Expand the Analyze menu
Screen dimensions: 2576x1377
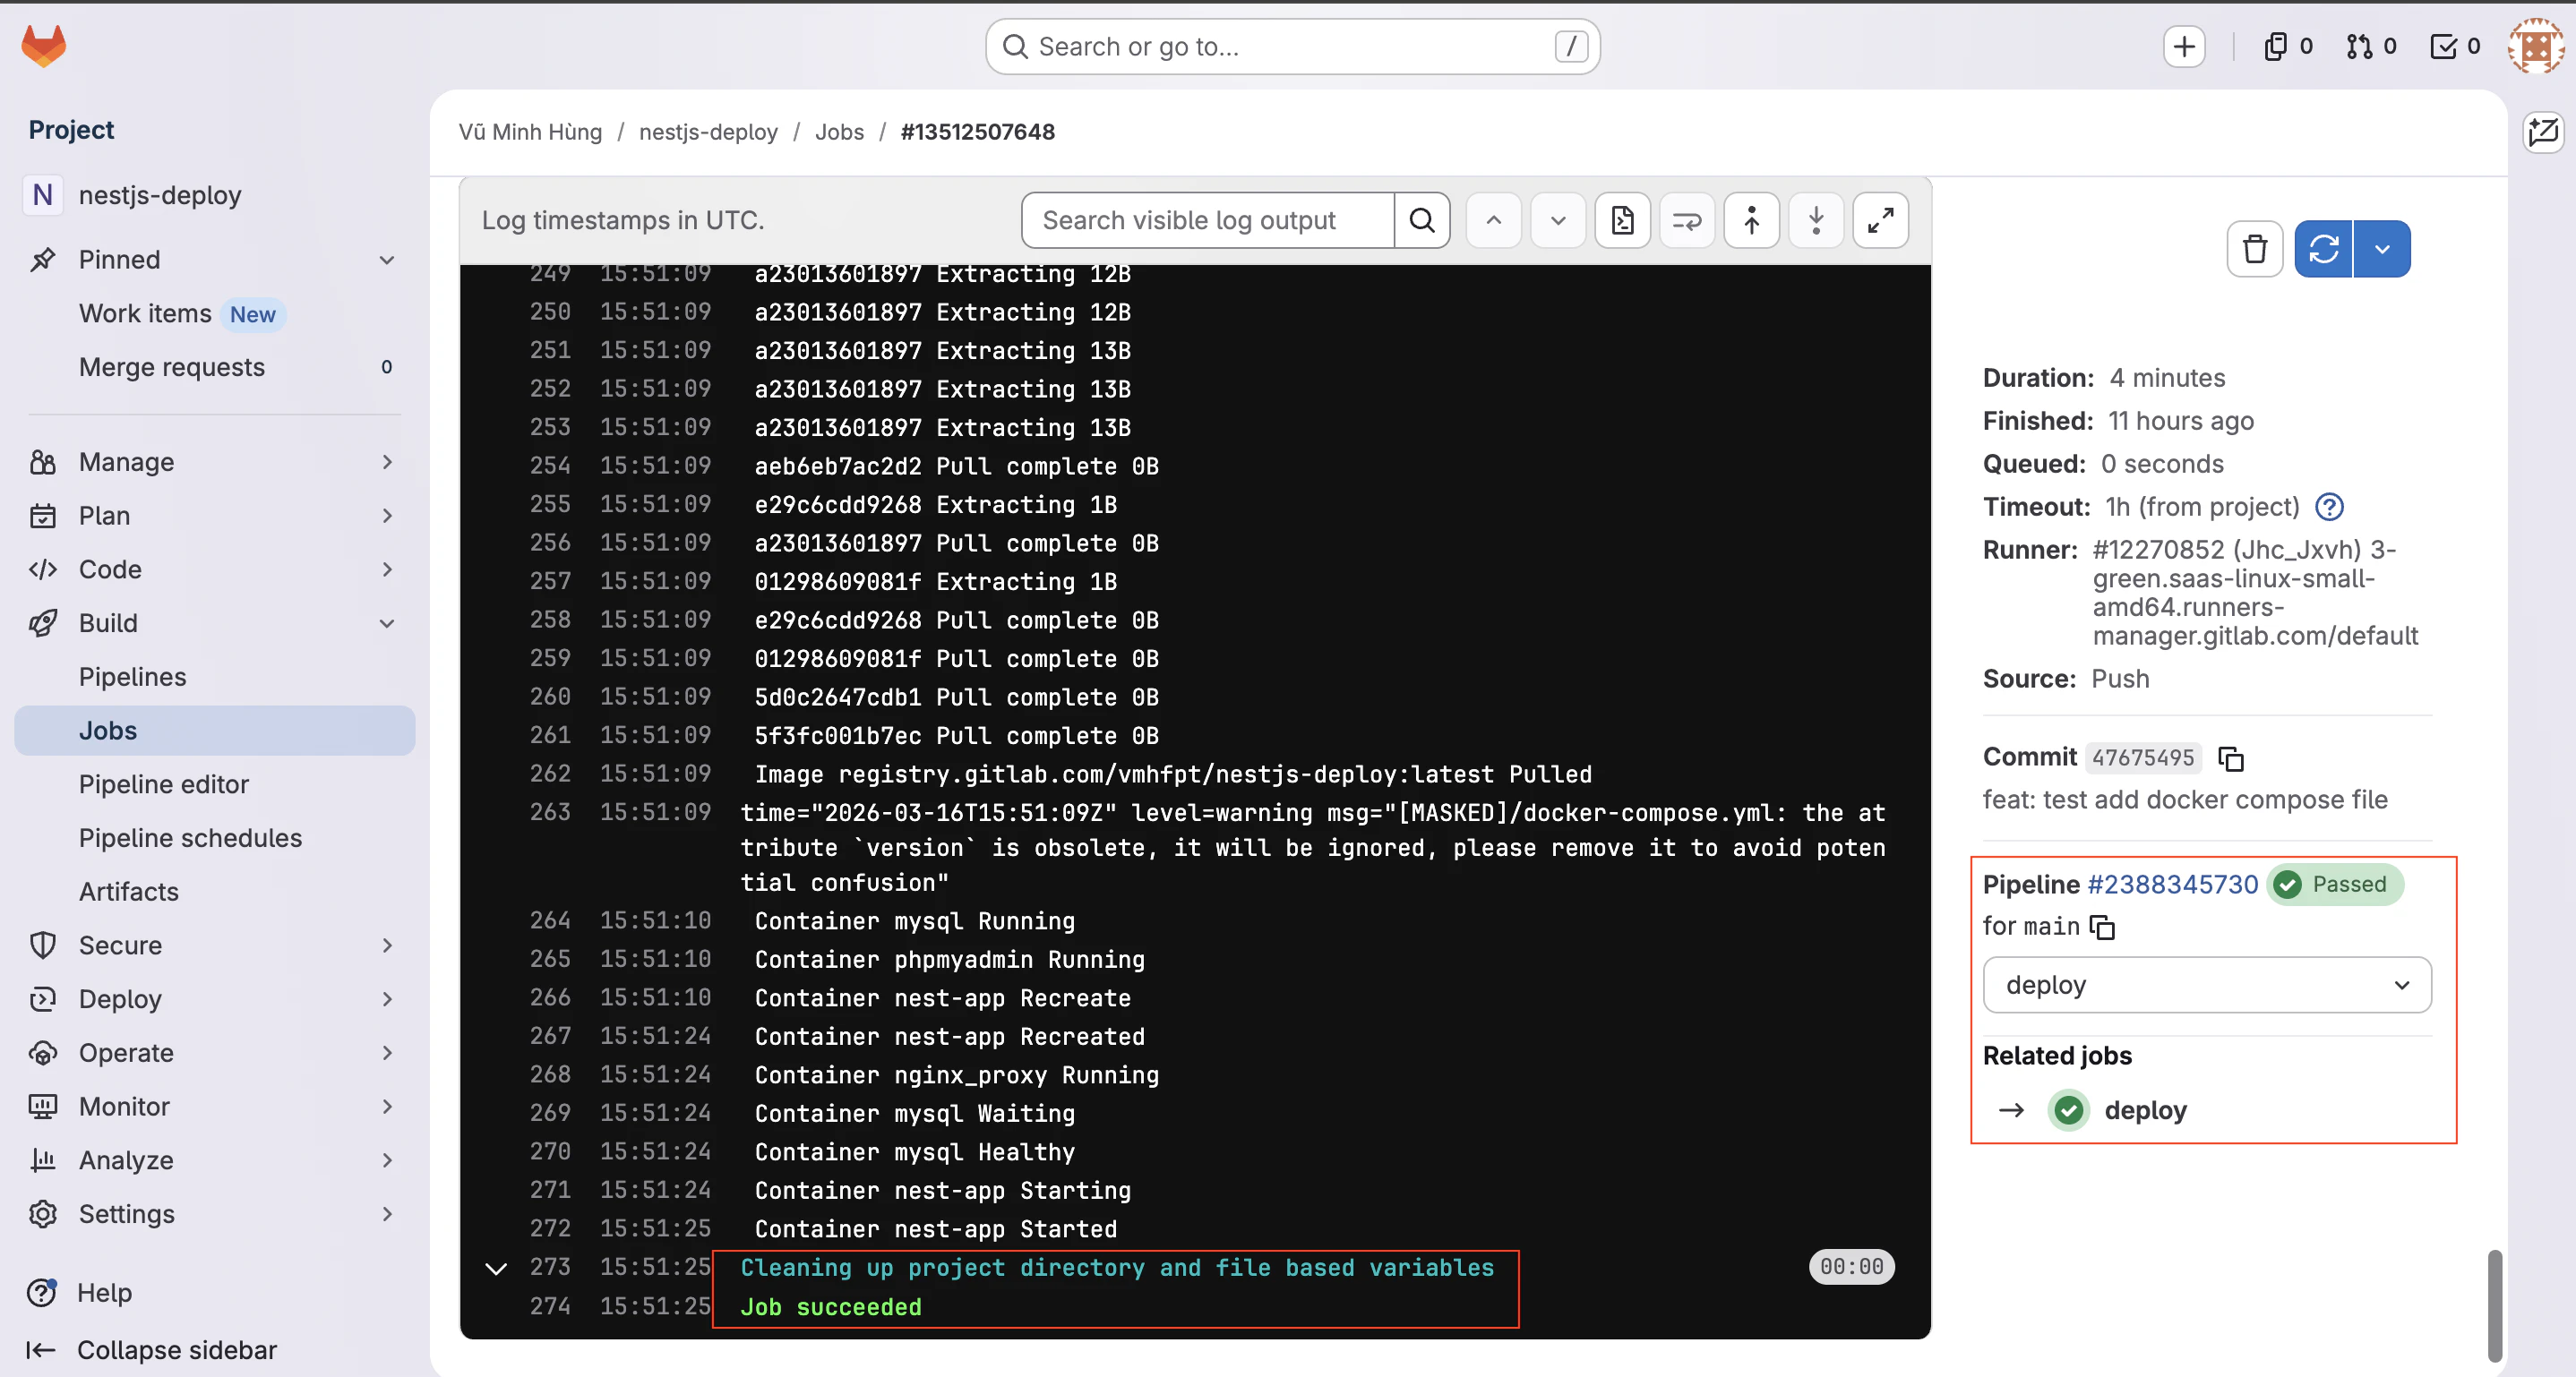[387, 1160]
